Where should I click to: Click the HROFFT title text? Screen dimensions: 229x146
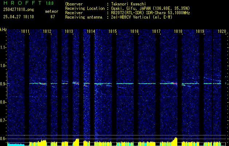point(23,3)
